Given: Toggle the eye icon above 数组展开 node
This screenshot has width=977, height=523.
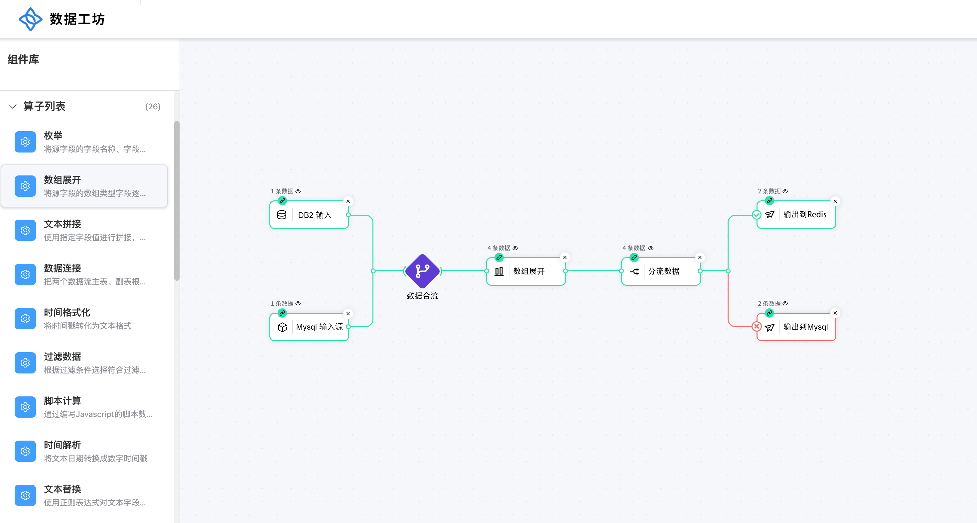Looking at the screenshot, I should pyautogui.click(x=515, y=248).
